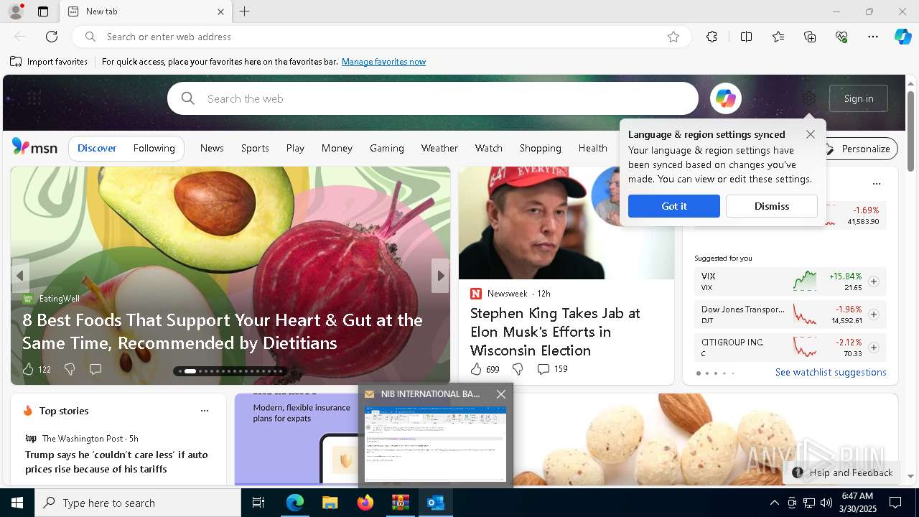
Task: Open the MSN logo link
Action: coord(34,147)
